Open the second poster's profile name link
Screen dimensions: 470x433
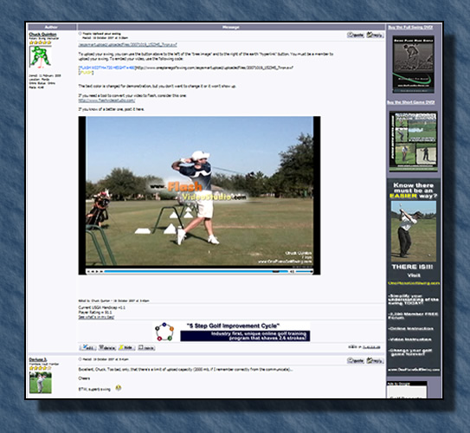point(38,359)
